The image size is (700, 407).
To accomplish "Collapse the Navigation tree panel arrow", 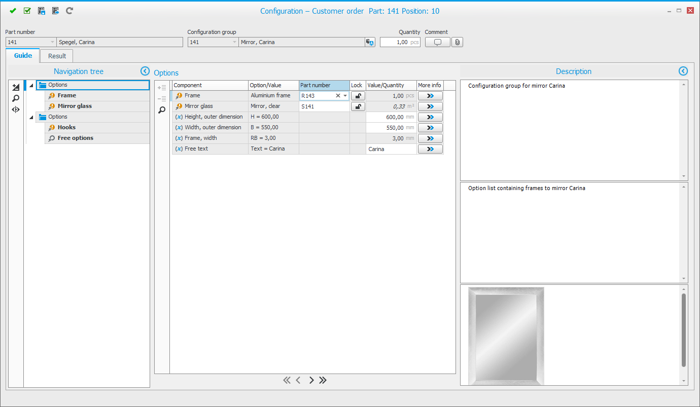I will coord(145,71).
